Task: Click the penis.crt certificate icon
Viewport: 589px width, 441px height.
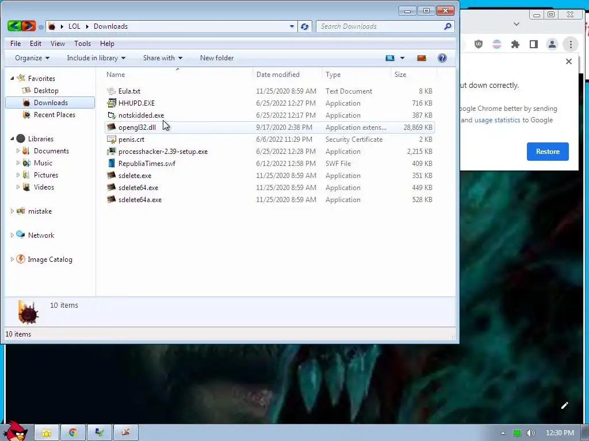Action: [111, 139]
